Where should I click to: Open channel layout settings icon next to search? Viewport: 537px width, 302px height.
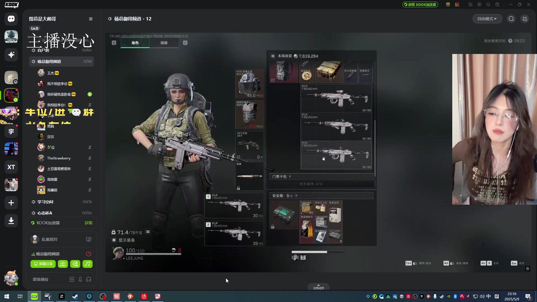click(x=525, y=19)
